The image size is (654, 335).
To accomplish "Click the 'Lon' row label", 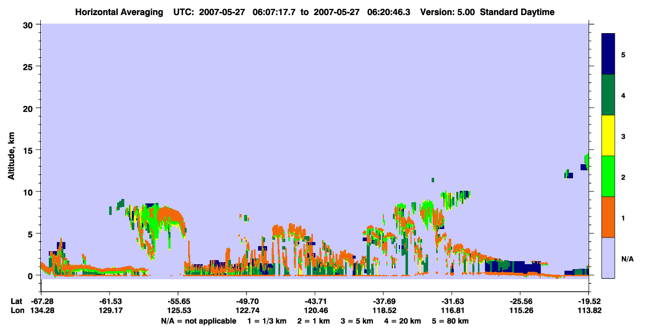I will (x=17, y=310).
